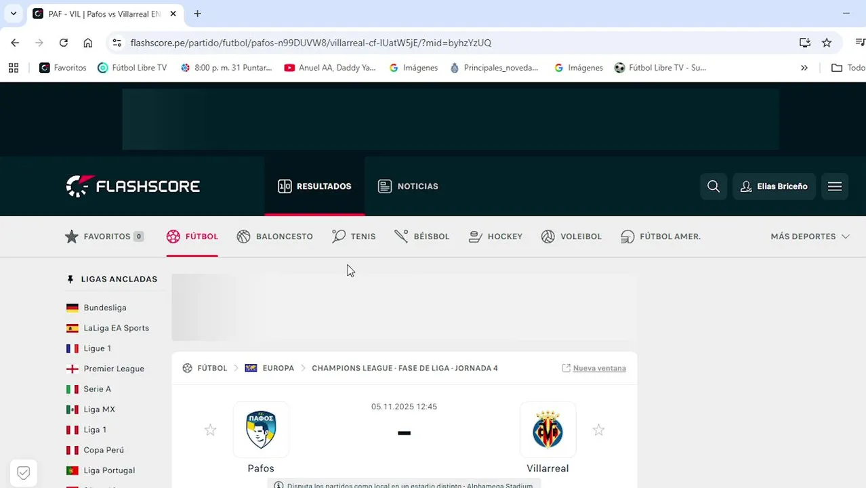This screenshot has width=866, height=488.
Task: Select Hockey sport menu
Action: (x=495, y=237)
